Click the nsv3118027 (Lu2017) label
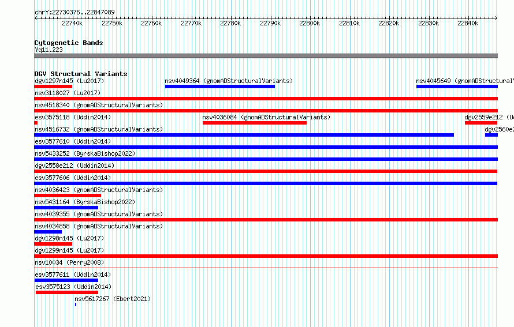 coord(68,93)
